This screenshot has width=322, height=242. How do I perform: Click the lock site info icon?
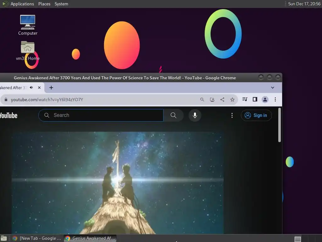[6, 100]
